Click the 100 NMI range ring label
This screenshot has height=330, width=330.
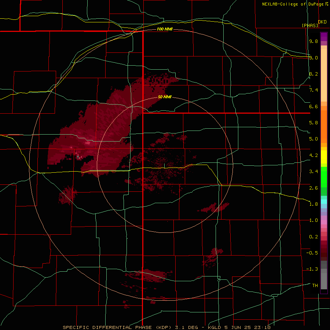point(165,29)
